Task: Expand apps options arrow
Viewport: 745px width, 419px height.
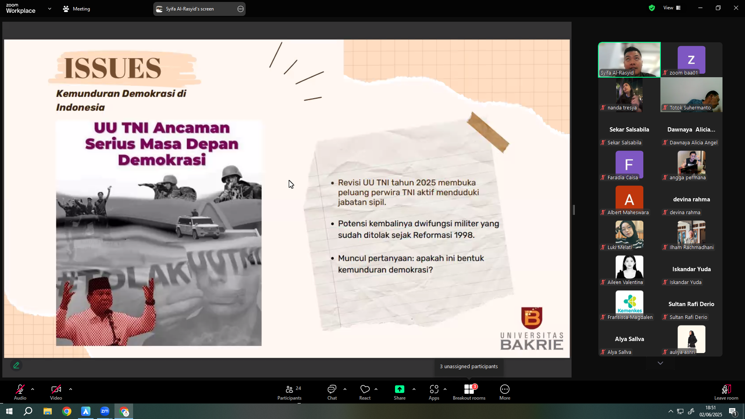Action: [445, 389]
